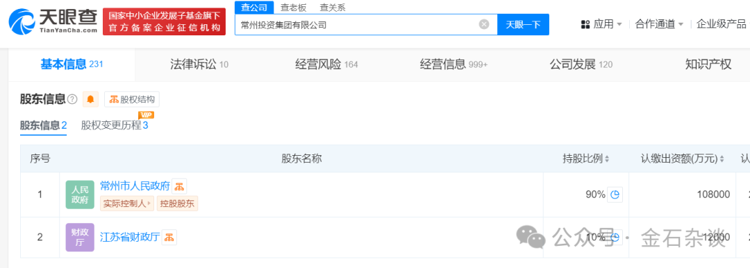Select the 查老板 search tab
The width and height of the screenshot is (750, 268).
pyautogui.click(x=293, y=7)
